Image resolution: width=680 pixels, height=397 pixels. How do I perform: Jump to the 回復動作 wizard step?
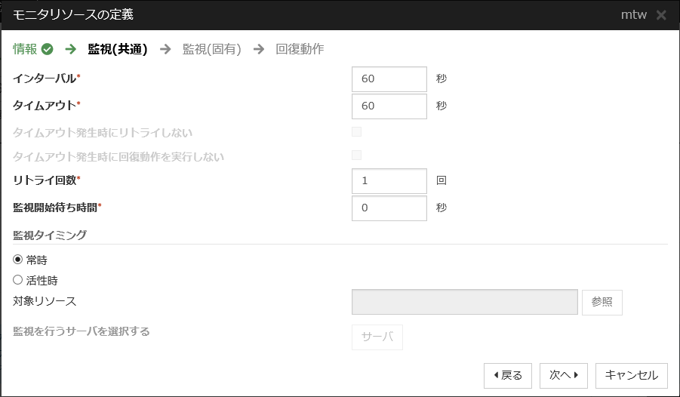coord(300,49)
